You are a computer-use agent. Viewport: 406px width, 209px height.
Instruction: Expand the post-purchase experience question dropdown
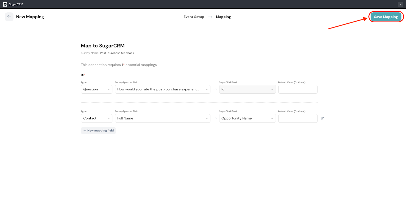pos(162,89)
